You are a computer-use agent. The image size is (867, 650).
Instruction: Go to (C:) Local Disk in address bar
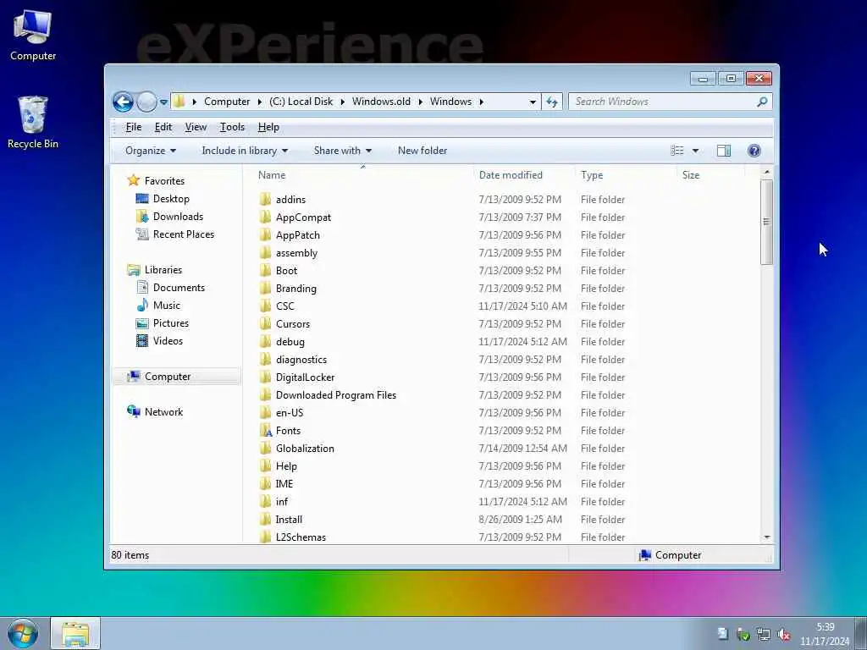[x=301, y=102]
